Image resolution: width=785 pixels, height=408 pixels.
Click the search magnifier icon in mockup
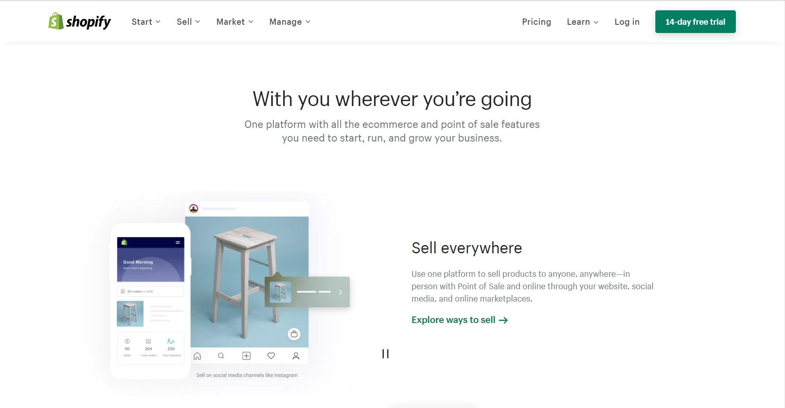pyautogui.click(x=221, y=356)
